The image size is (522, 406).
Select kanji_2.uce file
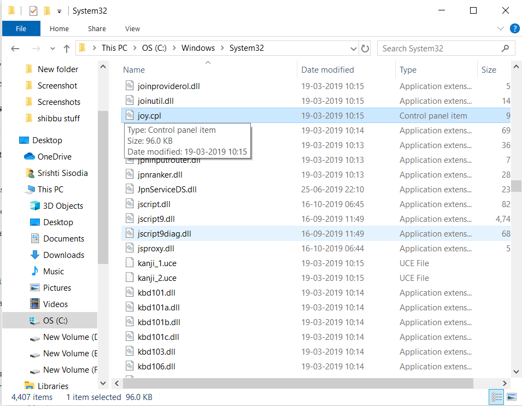pos(157,278)
